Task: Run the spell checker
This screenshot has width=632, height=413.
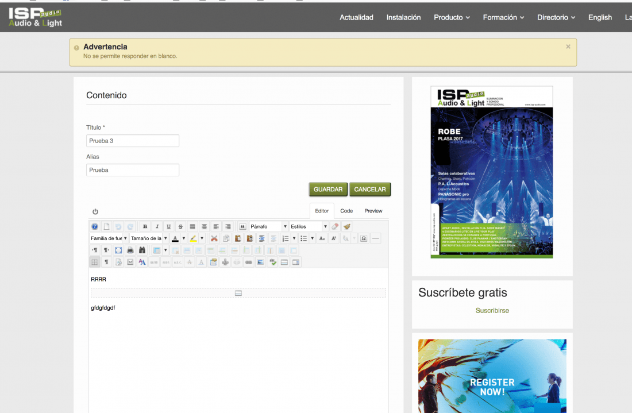Action: click(272, 262)
